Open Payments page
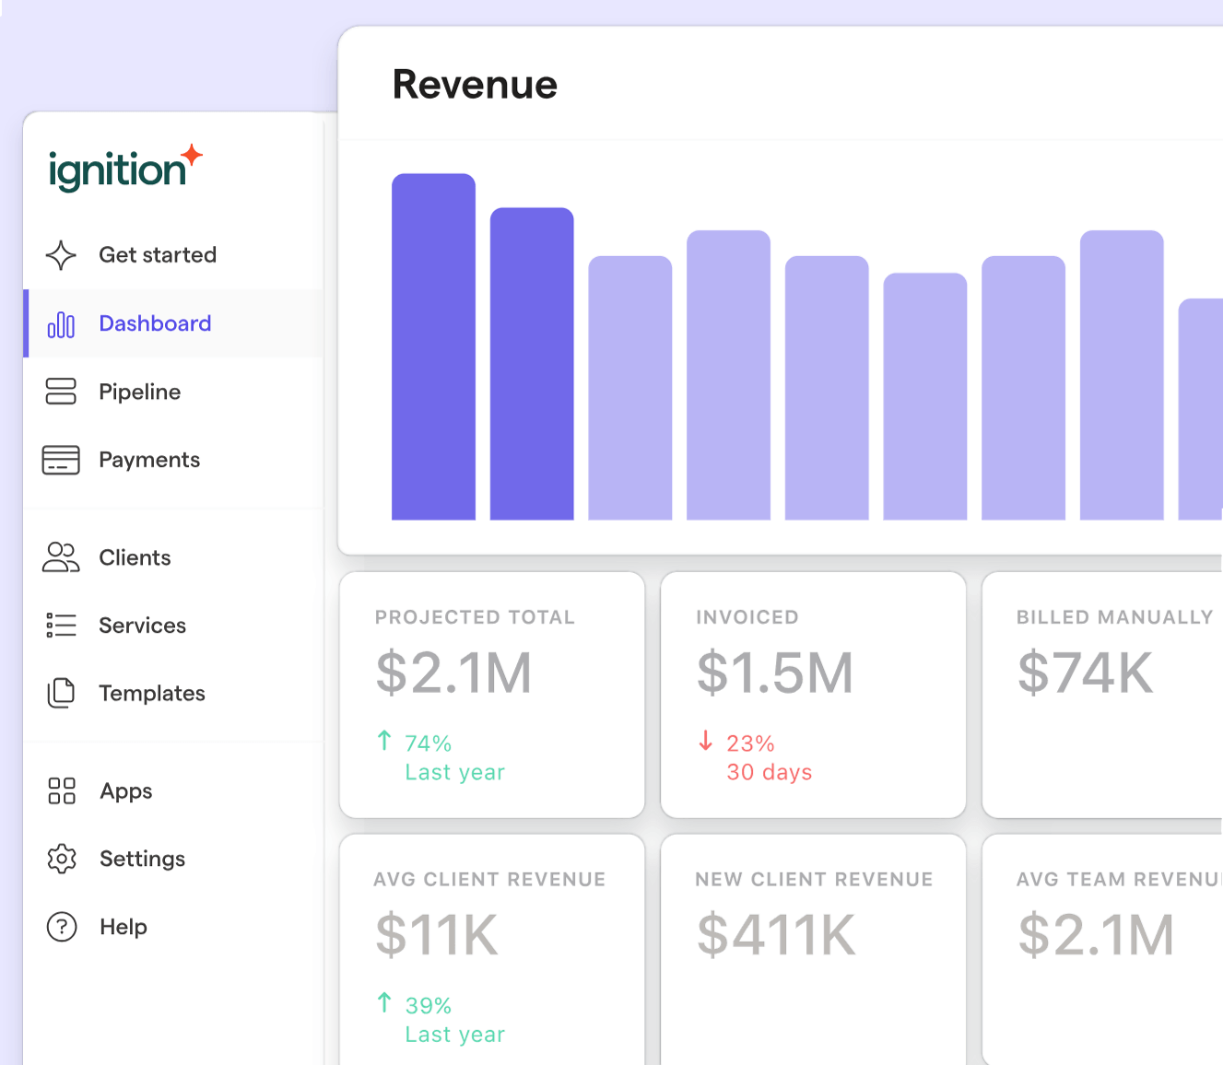The image size is (1223, 1065). click(173, 460)
